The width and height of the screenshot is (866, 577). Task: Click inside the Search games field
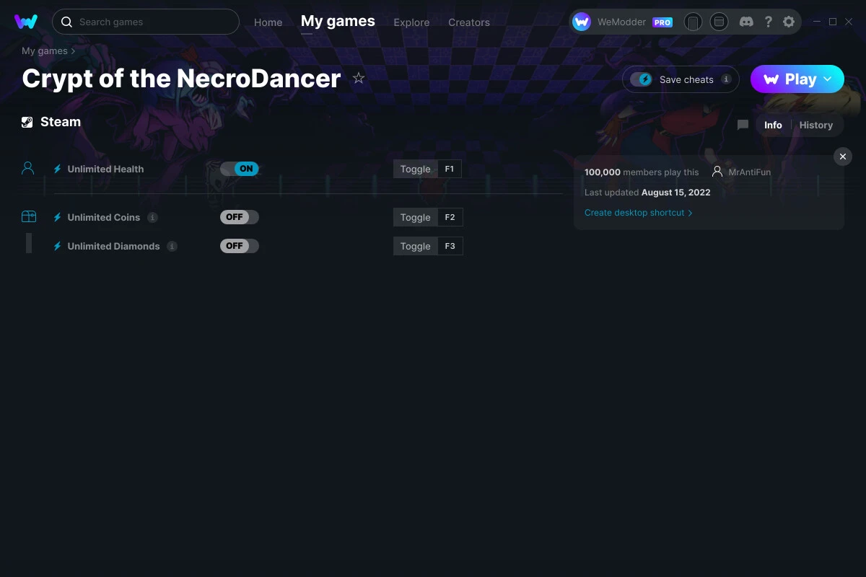tap(144, 22)
